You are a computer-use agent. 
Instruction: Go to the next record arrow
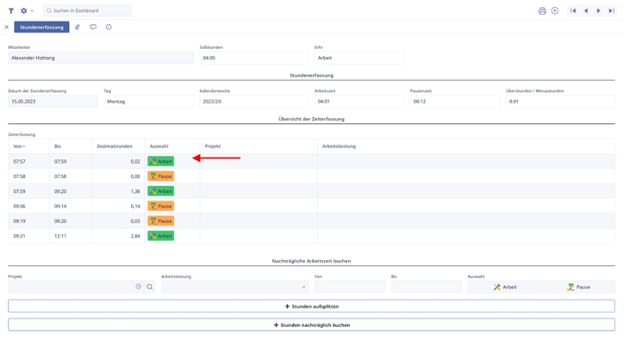tap(598, 10)
